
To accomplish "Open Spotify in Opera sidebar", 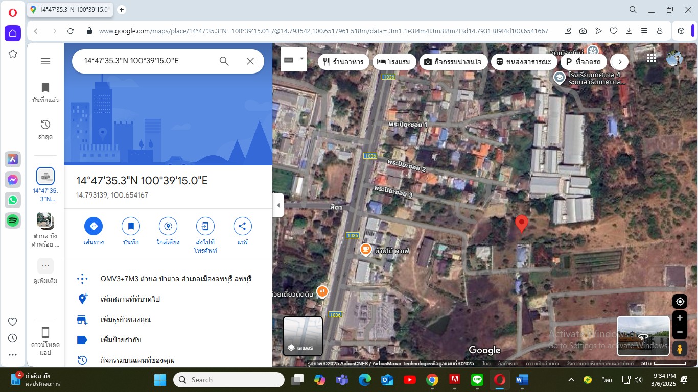I will pyautogui.click(x=13, y=220).
